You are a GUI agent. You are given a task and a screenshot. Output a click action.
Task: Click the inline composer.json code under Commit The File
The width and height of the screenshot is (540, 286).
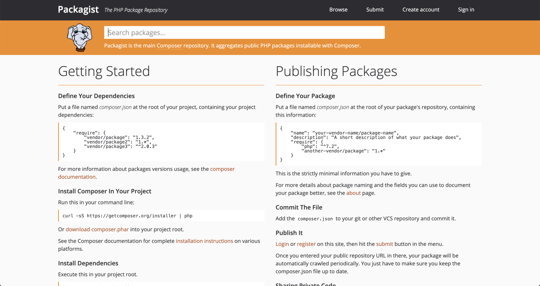315,218
